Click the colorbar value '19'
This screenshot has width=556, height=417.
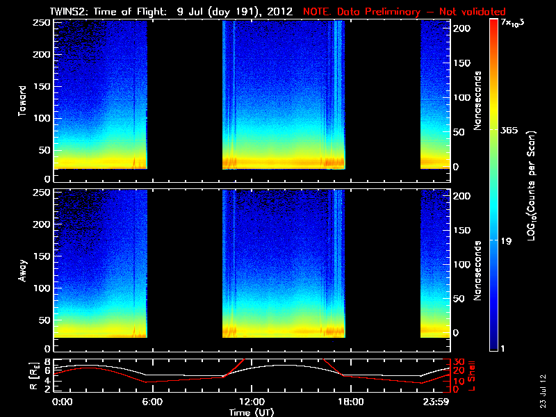[x=506, y=241]
